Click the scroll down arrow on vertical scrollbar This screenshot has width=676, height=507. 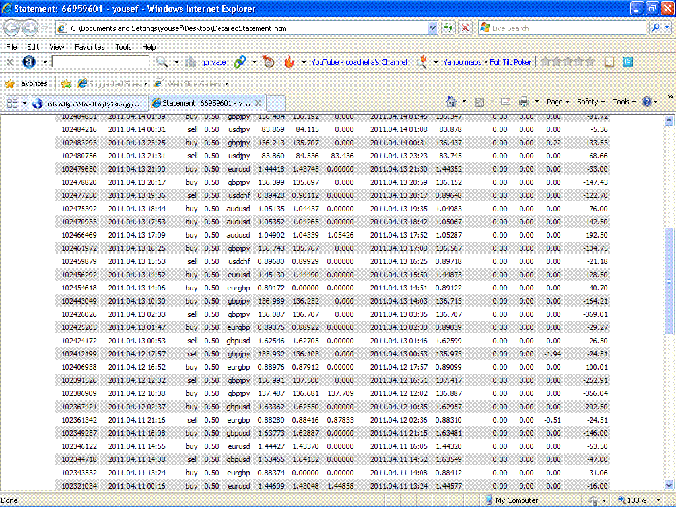coord(669,485)
